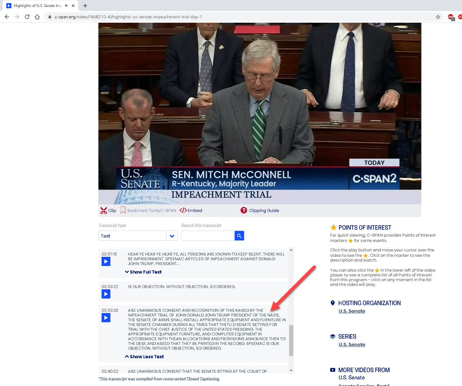Bookmark page with the star icon
Screen dimensions: 462x386
pos(438,17)
